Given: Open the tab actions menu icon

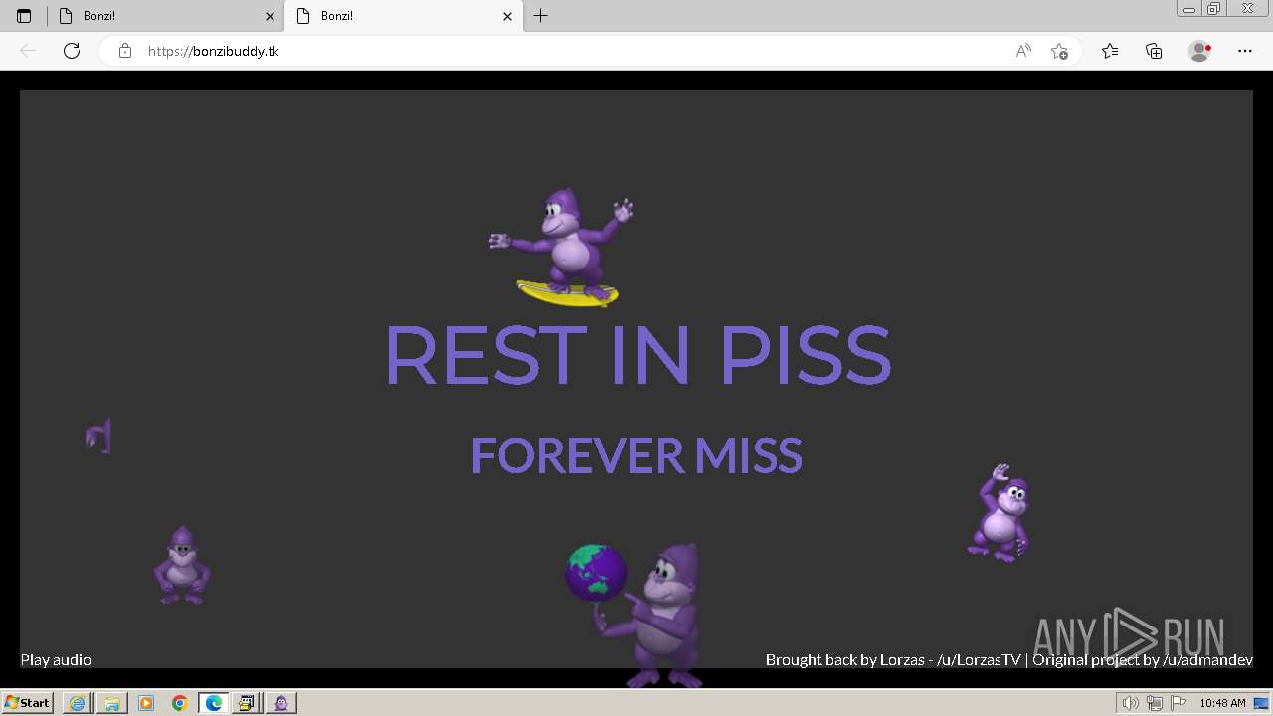Looking at the screenshot, I should point(24,16).
